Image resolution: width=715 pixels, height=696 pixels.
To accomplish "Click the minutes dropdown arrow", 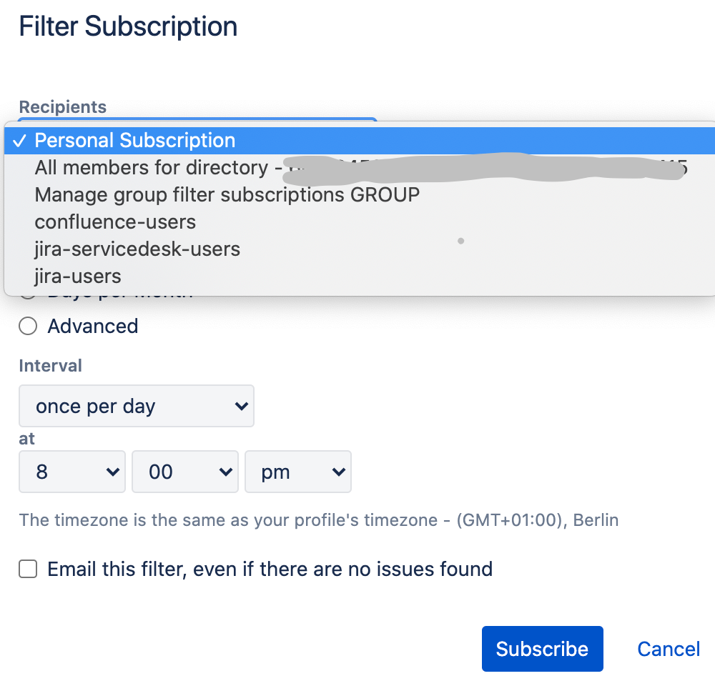I will [x=226, y=472].
